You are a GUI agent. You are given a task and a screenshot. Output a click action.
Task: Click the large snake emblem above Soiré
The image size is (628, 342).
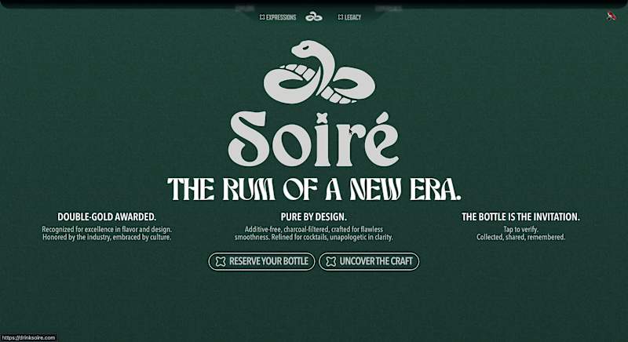(x=319, y=72)
